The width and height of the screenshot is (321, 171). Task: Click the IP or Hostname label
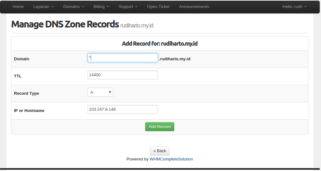29,110
